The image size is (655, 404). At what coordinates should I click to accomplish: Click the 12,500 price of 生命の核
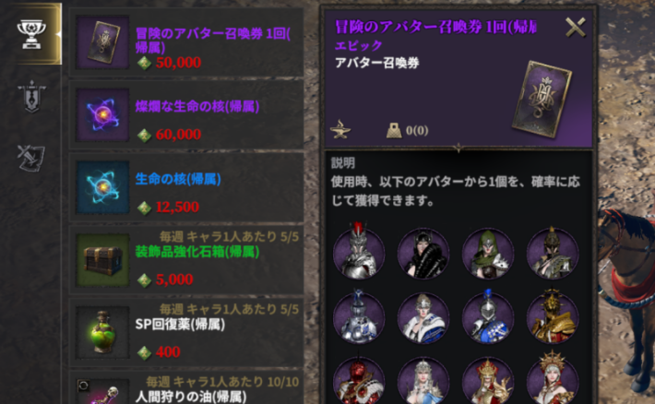[177, 208]
